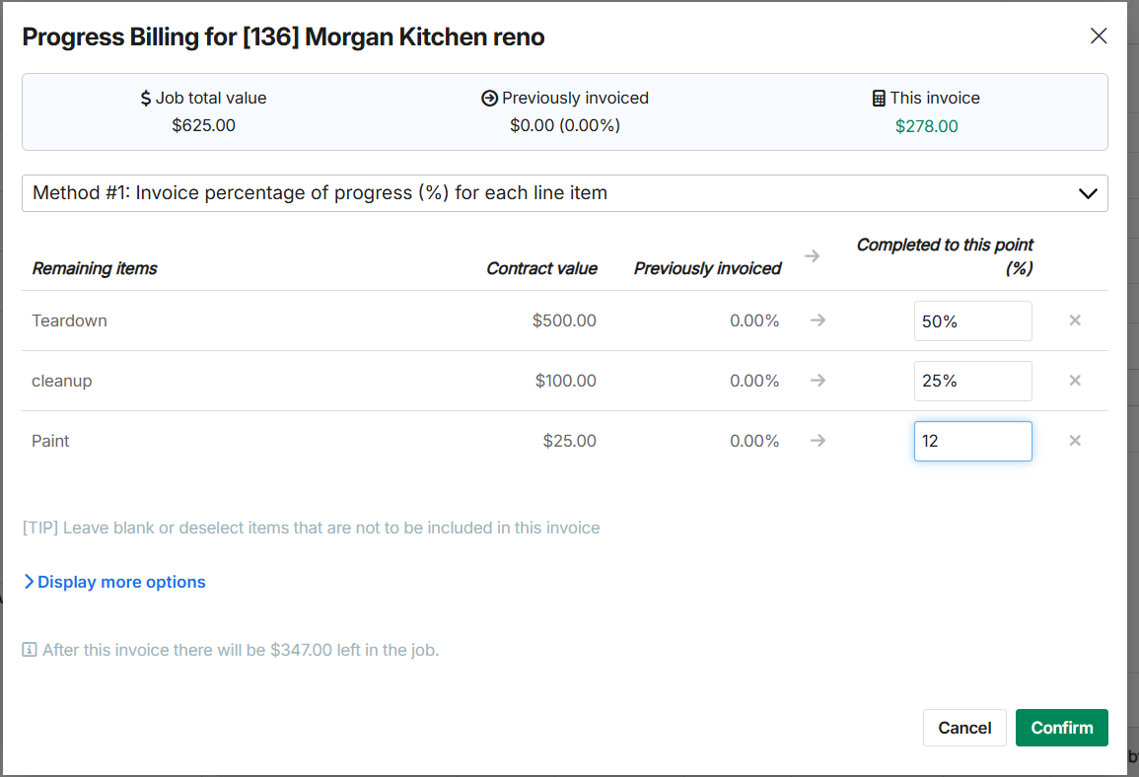The image size is (1139, 777).
Task: Confirm the progress billing invoice
Action: pyautogui.click(x=1061, y=728)
